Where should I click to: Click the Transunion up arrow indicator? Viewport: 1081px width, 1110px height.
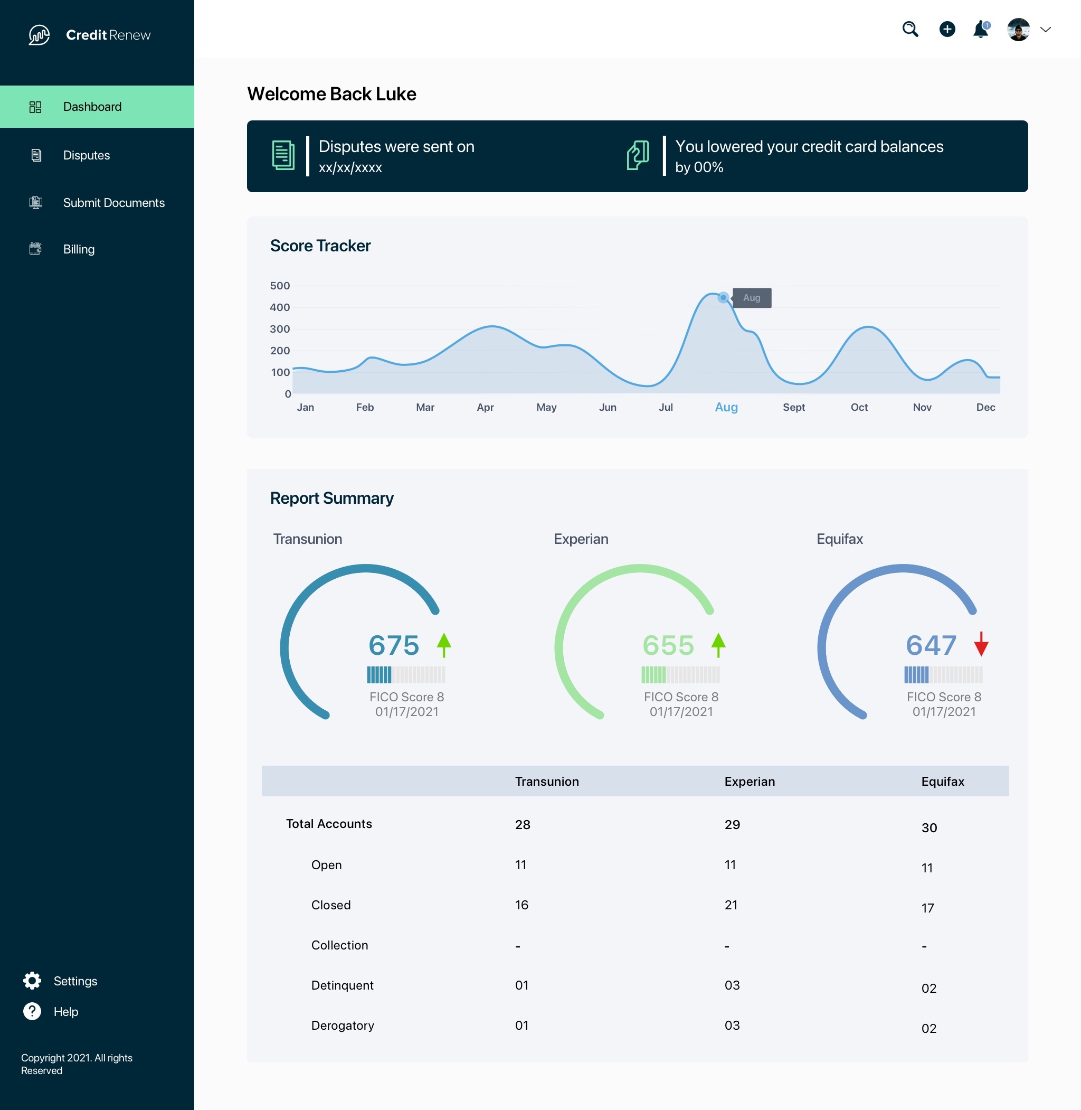pos(444,645)
